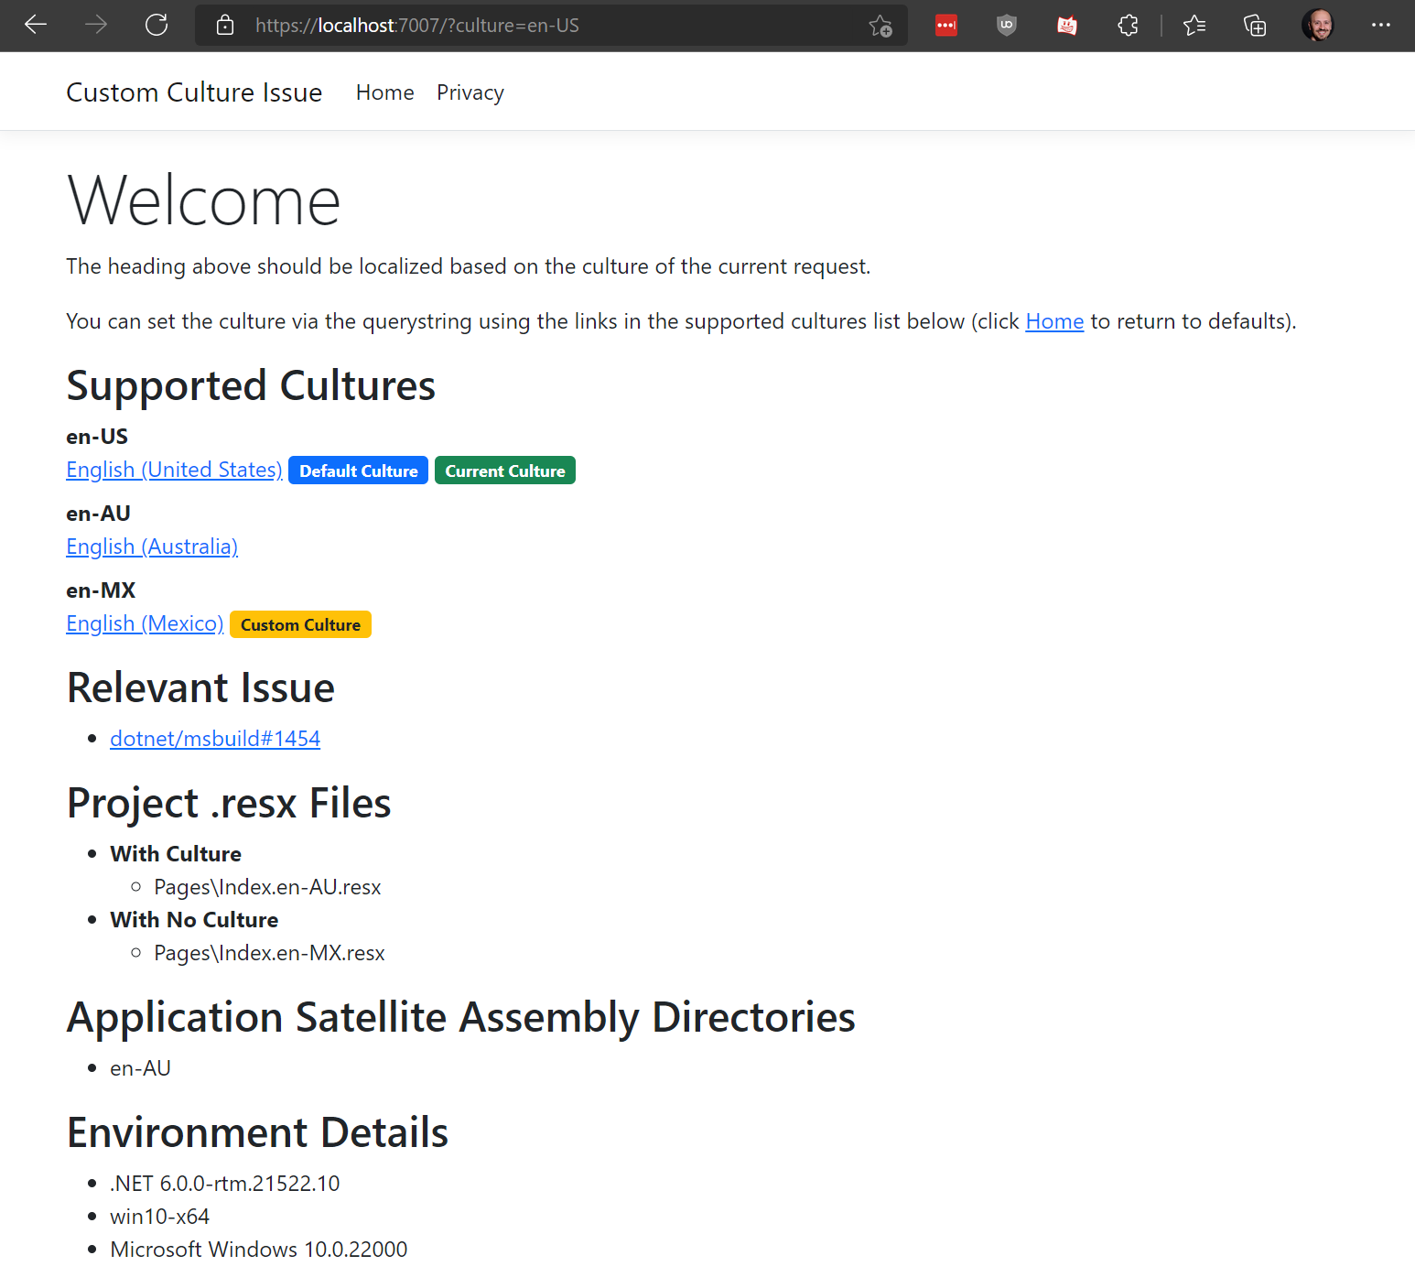Open the red cartoon extension icon
This screenshot has height=1288, width=1415.
(1067, 26)
